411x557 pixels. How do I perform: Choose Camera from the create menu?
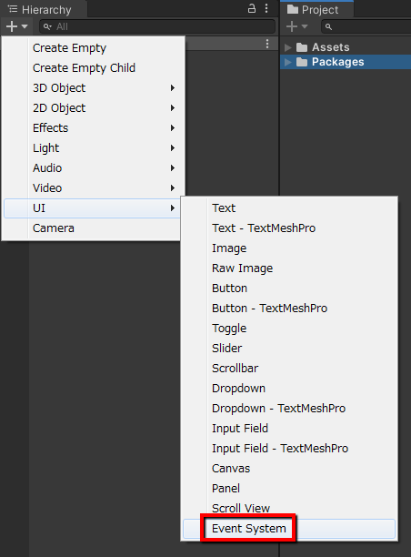click(92, 228)
